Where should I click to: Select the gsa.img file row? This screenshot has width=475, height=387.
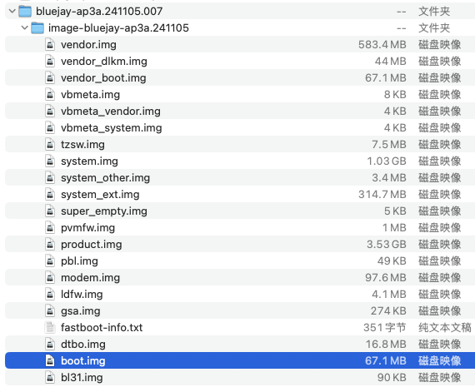tap(240, 310)
